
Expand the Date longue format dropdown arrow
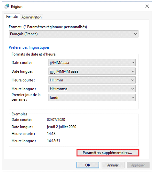point(133,71)
